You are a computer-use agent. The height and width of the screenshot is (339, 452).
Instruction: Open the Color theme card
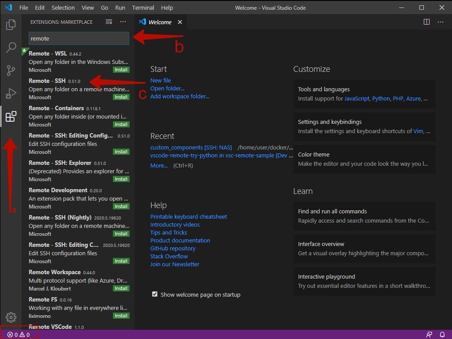(x=364, y=159)
